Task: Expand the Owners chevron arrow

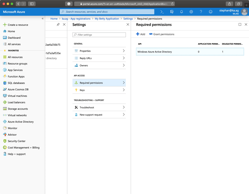Action: coord(123,65)
